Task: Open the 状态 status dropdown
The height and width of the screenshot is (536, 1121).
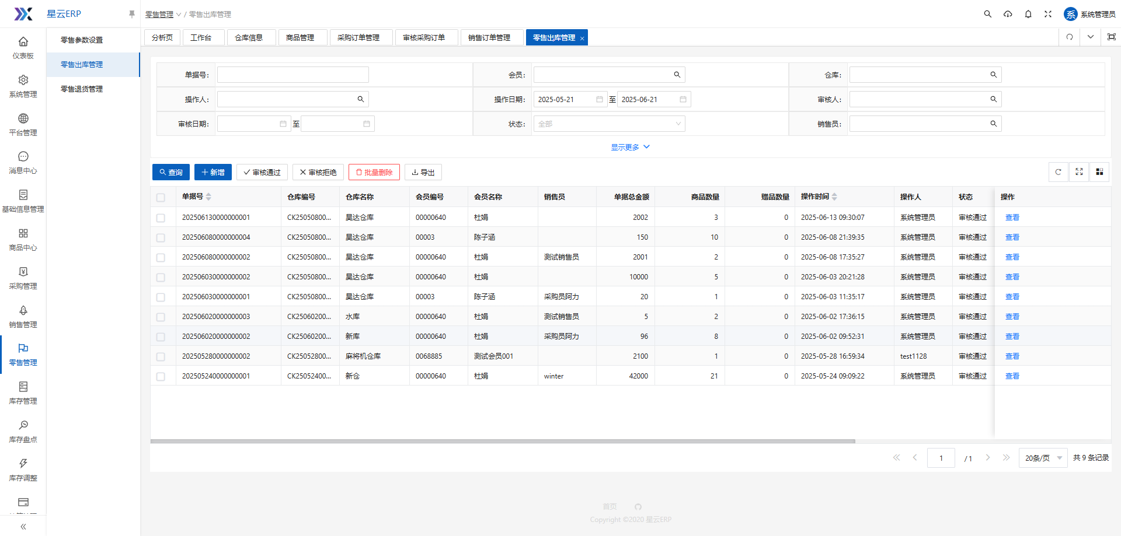Action: [609, 124]
